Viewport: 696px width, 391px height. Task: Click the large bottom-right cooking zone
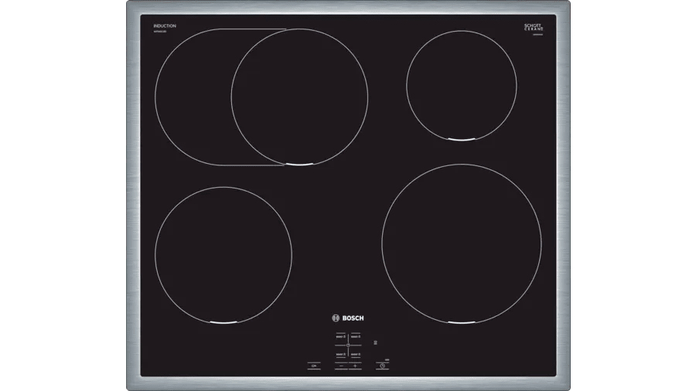461,242
